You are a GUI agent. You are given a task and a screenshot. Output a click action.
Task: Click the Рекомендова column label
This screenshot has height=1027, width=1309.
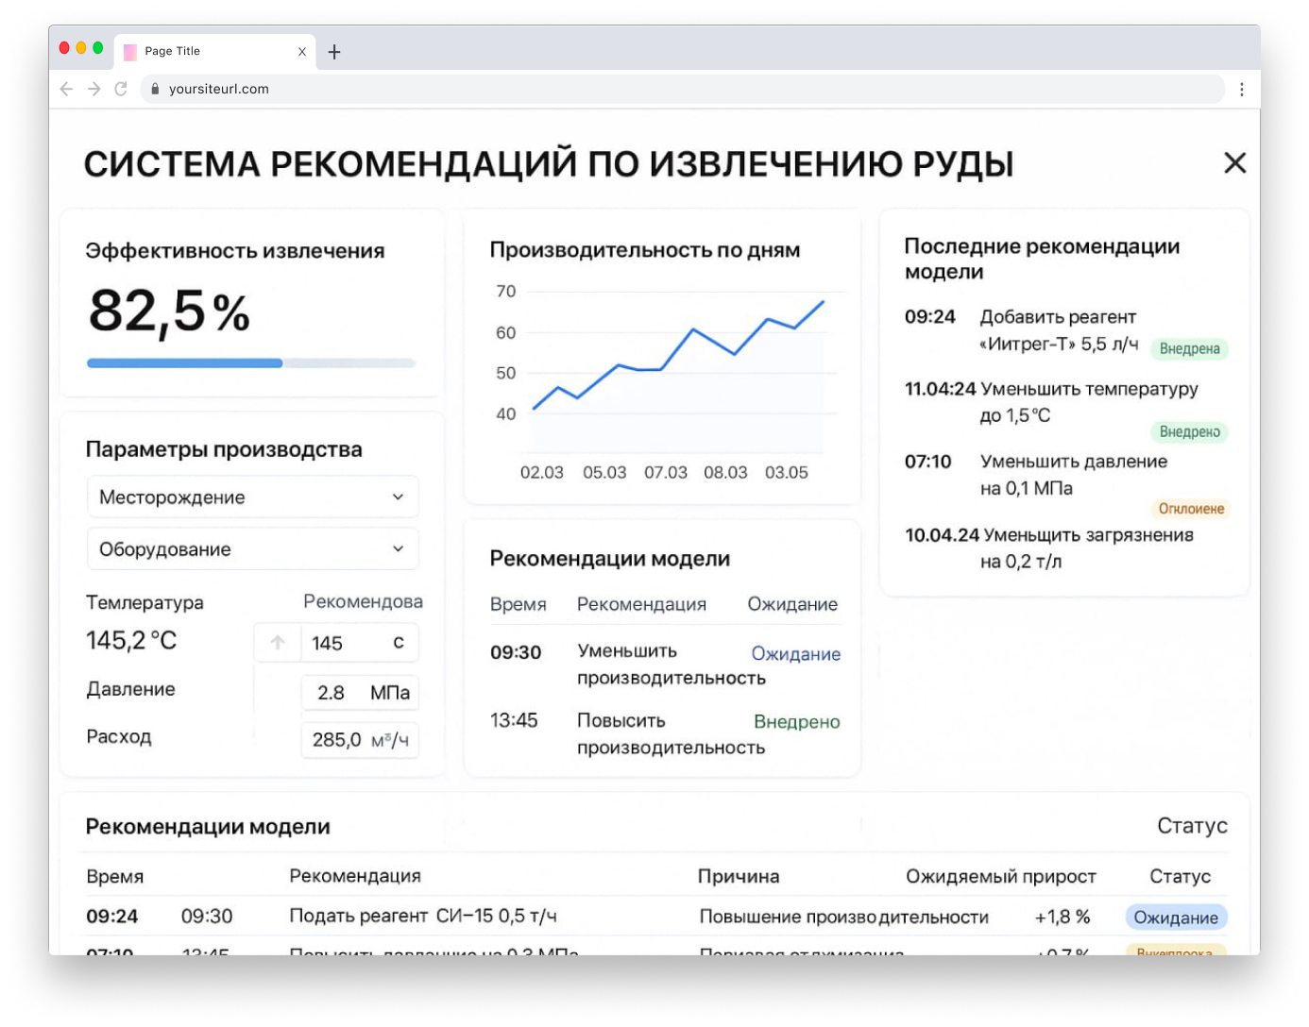tap(363, 601)
